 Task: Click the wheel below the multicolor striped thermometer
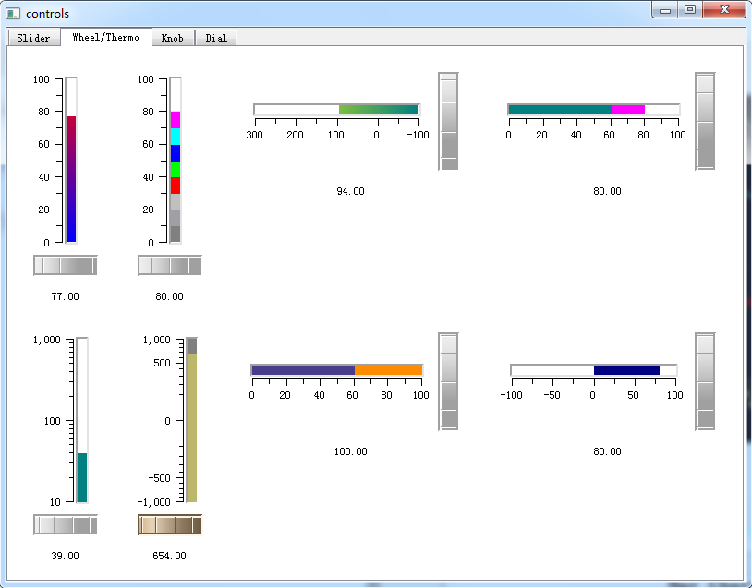tap(170, 266)
